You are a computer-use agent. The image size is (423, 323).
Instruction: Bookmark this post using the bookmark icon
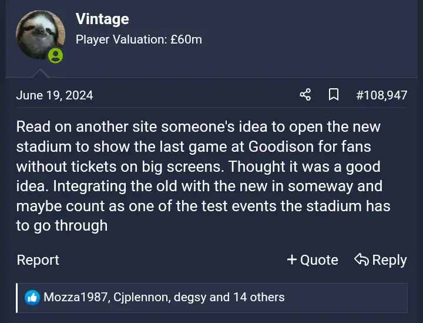[x=333, y=95]
